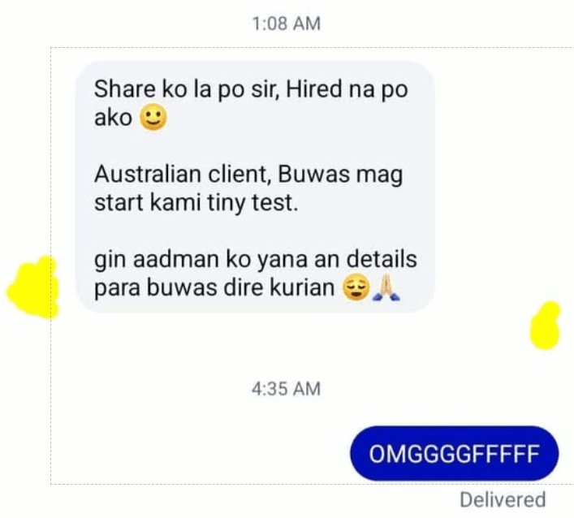Image resolution: width=574 pixels, height=518 pixels.
Task: Click the "Australian client" text
Action: click(x=183, y=174)
